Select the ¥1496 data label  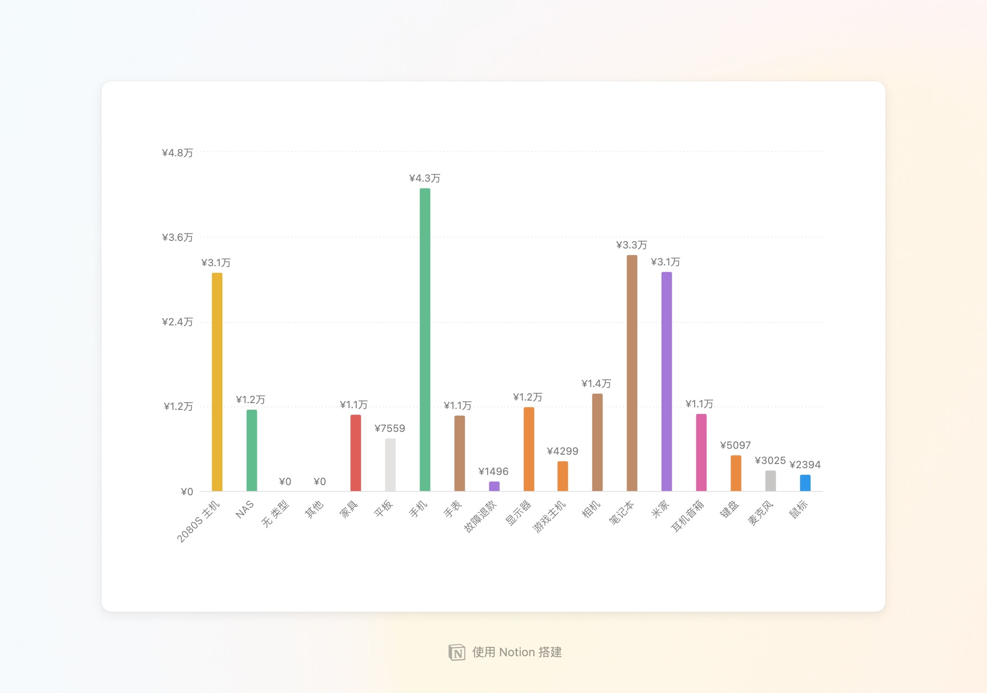coord(493,471)
